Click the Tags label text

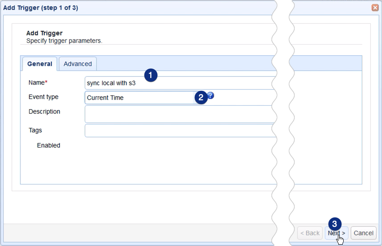(x=35, y=130)
